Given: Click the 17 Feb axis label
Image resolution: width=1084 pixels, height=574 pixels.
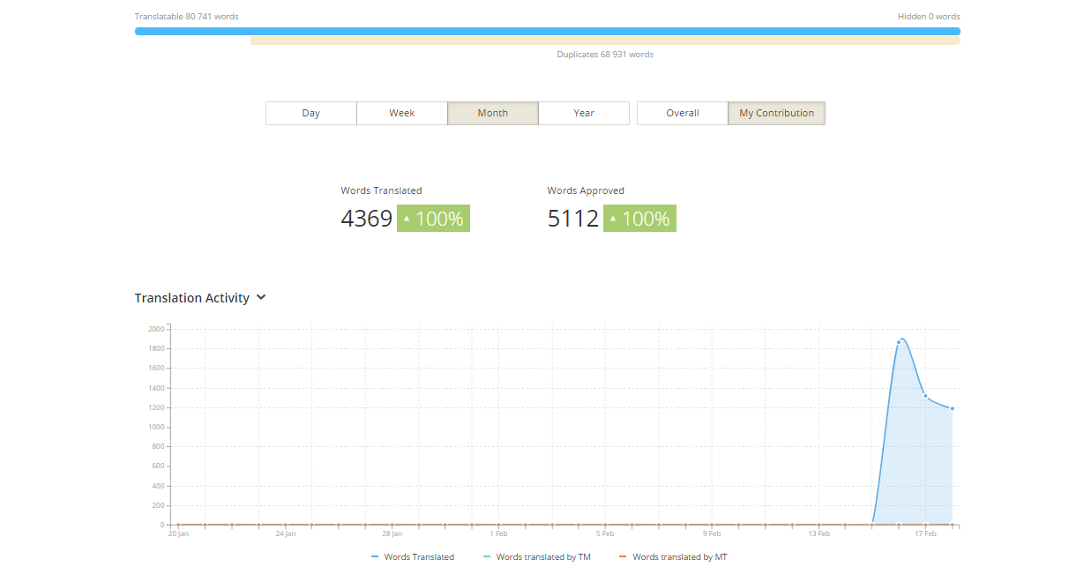Looking at the screenshot, I should point(925,533).
